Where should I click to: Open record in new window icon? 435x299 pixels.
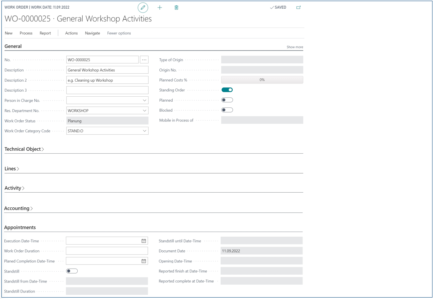click(x=299, y=8)
